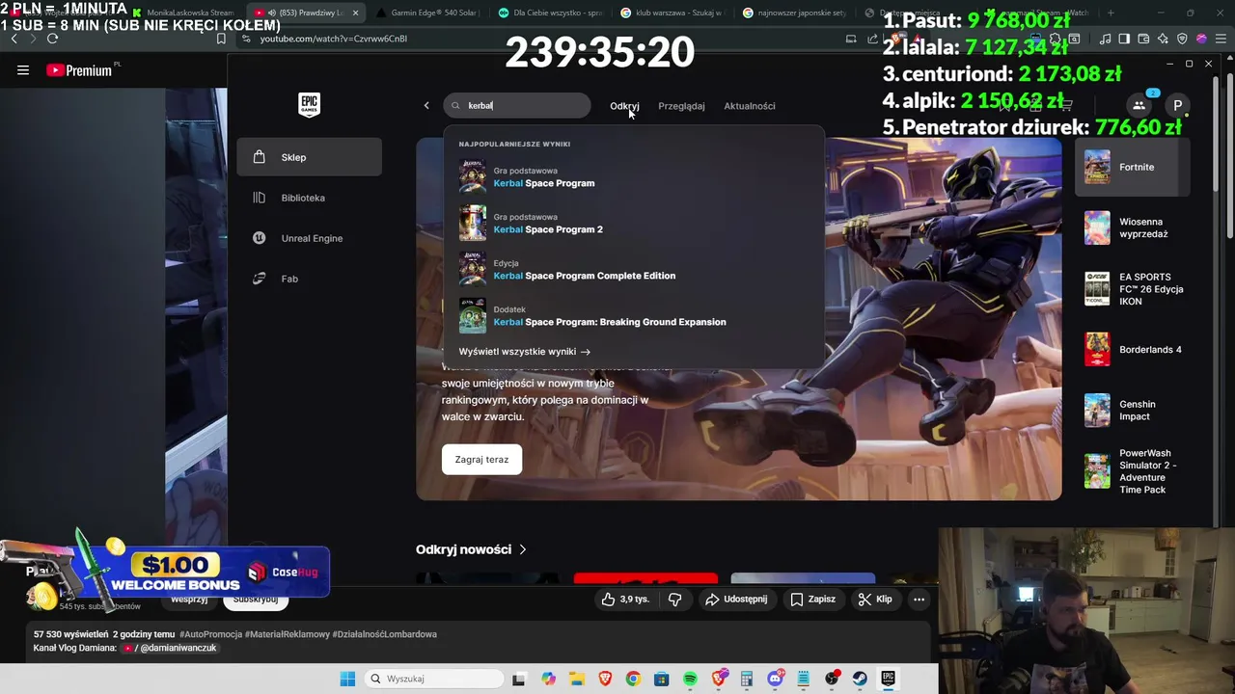The height and width of the screenshot is (694, 1235).
Task: Open OBS Studio from the taskbar
Action: click(833, 679)
